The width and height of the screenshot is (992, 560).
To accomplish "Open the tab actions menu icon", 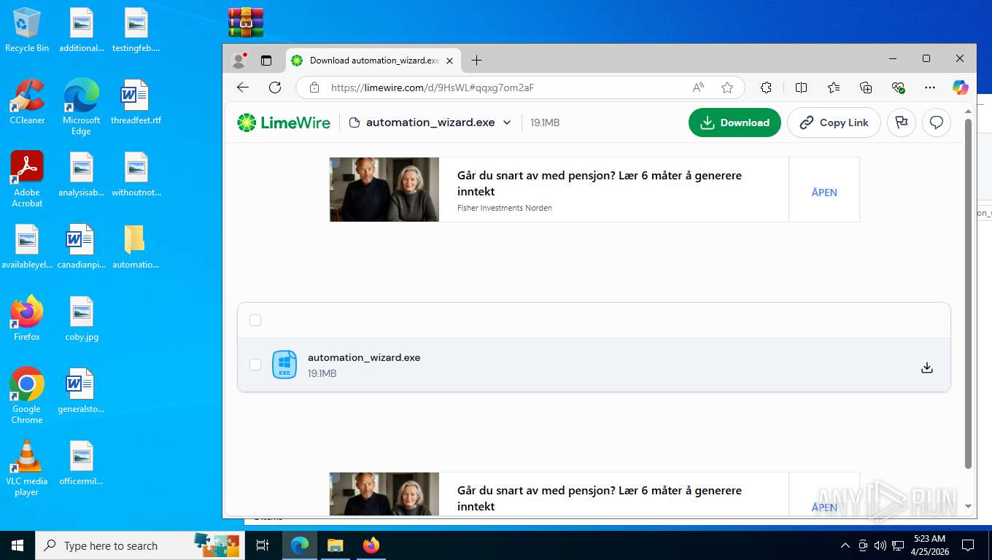I will 266,61.
